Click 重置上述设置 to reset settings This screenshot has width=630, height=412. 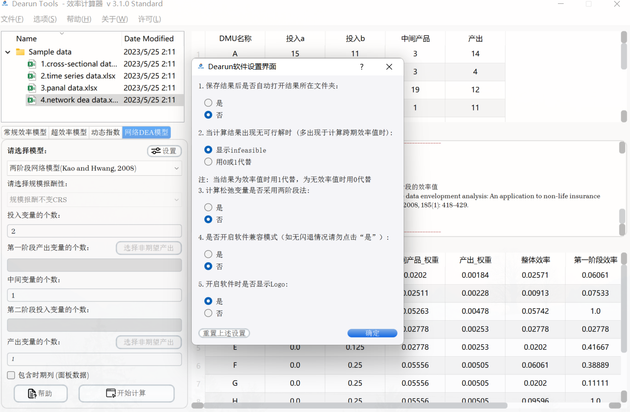[224, 333]
